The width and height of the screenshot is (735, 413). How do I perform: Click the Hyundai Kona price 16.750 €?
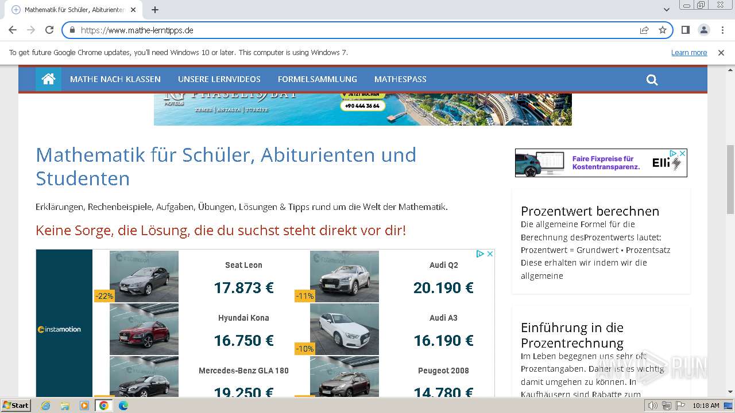coord(243,340)
